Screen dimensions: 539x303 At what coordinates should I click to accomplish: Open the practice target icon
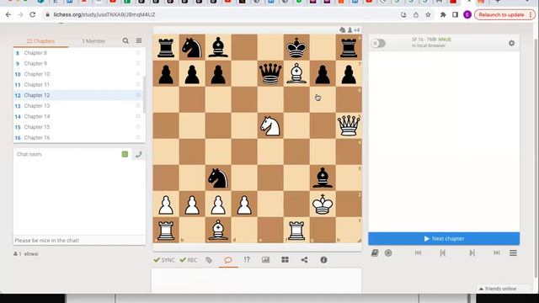point(388,252)
